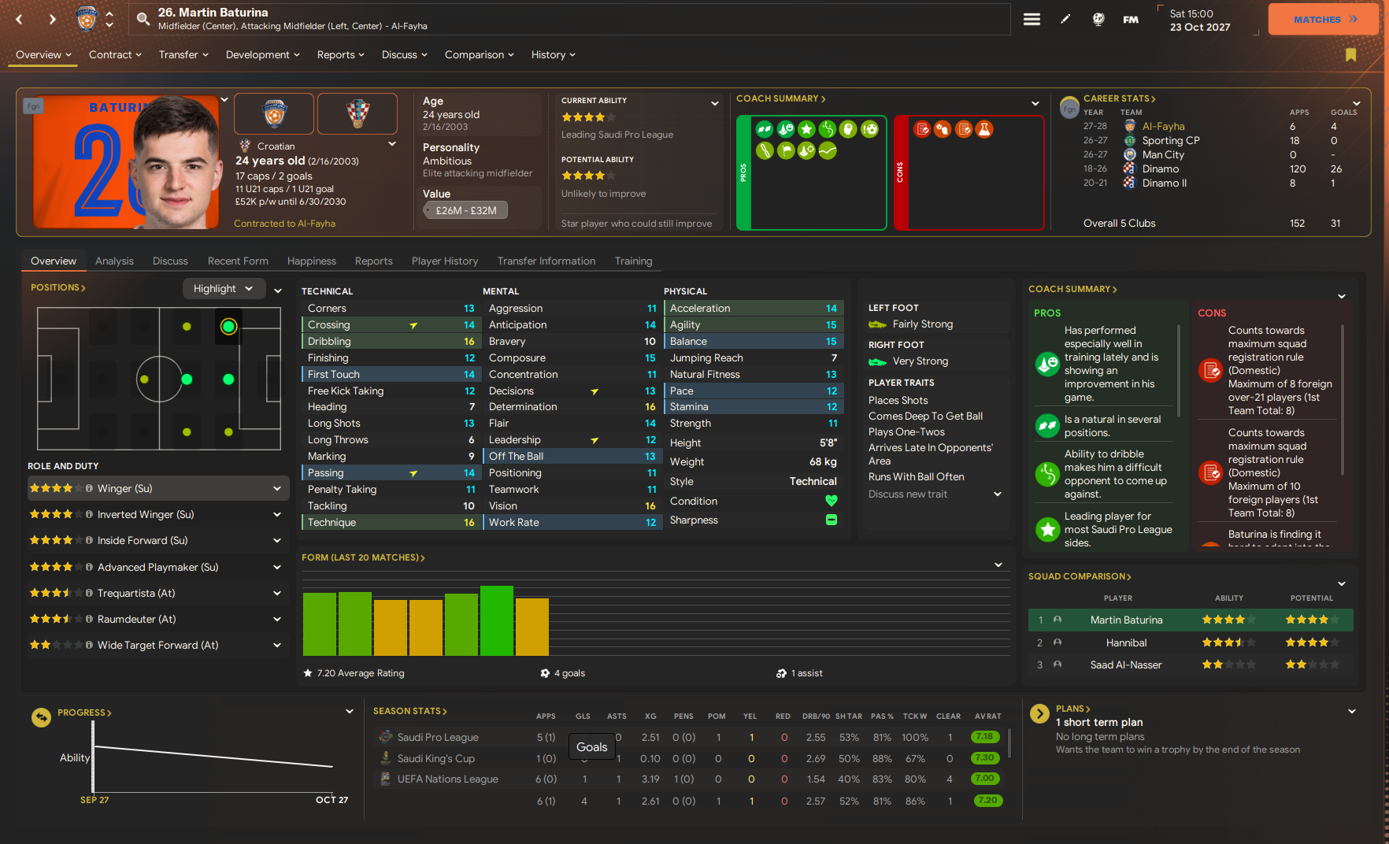Screen dimensions: 1389x844
Task: Open the hamburger menu icon
Action: coord(1032,20)
